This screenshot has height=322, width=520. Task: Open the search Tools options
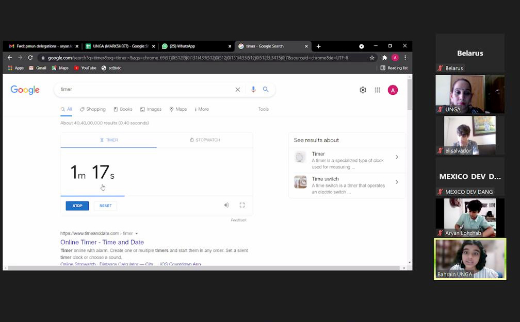coord(264,109)
